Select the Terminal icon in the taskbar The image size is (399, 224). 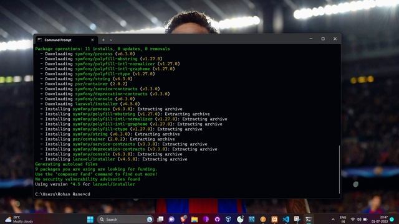pyautogui.click(x=309, y=220)
